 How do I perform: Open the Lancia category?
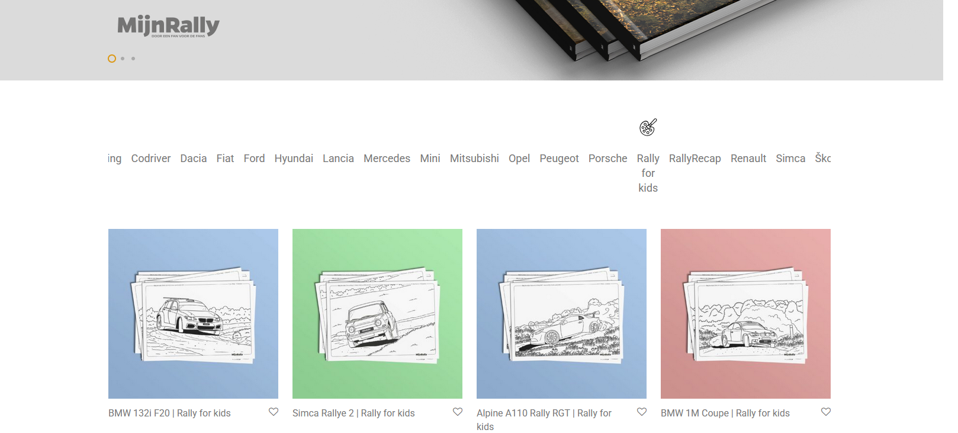click(338, 159)
